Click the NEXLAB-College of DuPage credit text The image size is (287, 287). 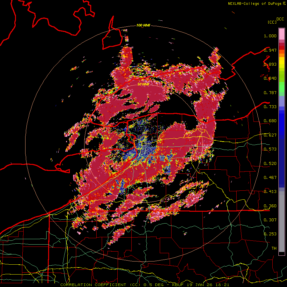[254, 4]
